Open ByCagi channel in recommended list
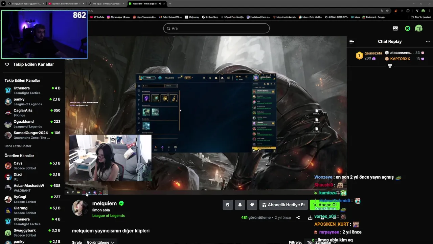This screenshot has width=433, height=244. point(32,199)
